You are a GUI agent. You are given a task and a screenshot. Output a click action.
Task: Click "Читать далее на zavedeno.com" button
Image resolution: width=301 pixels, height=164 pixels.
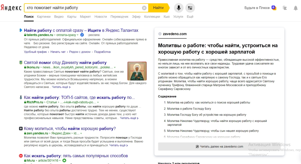219,146
